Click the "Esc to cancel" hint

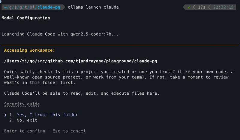69,131
